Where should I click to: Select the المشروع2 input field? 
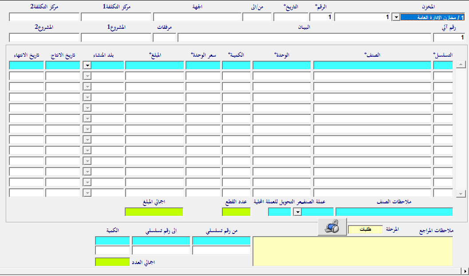coord(44,38)
